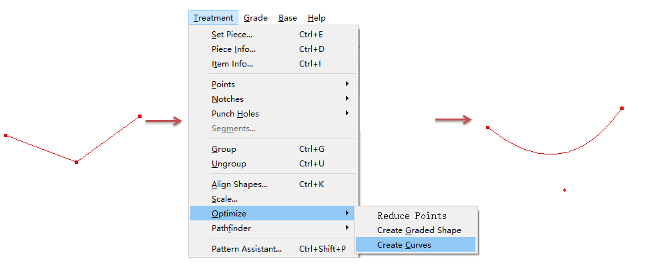This screenshot has height=275, width=647.
Task: Expand the Points submenu
Action: (x=223, y=85)
